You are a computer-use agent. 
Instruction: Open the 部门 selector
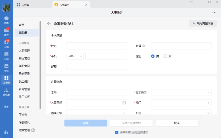click(x=181, y=103)
